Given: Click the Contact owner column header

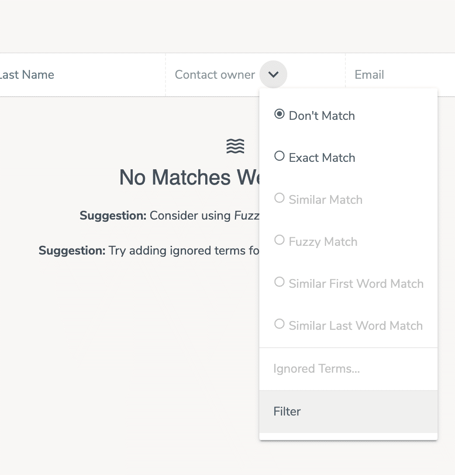Looking at the screenshot, I should [215, 74].
